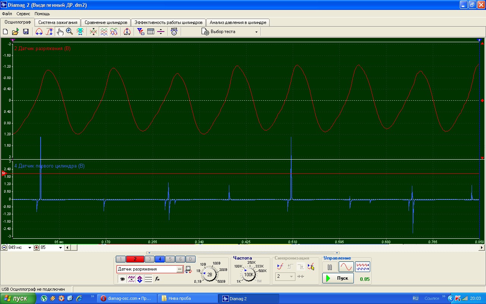Click the overlay channels waveform icon

[93, 32]
